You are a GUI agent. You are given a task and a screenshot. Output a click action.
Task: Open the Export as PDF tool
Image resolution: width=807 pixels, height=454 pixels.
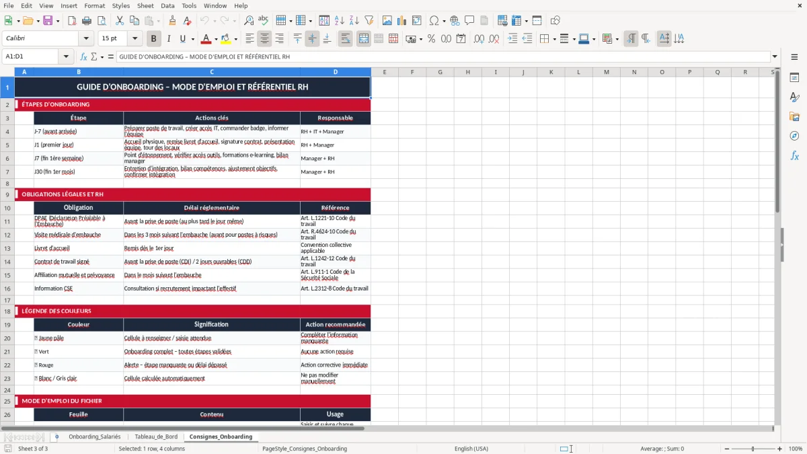(73, 21)
